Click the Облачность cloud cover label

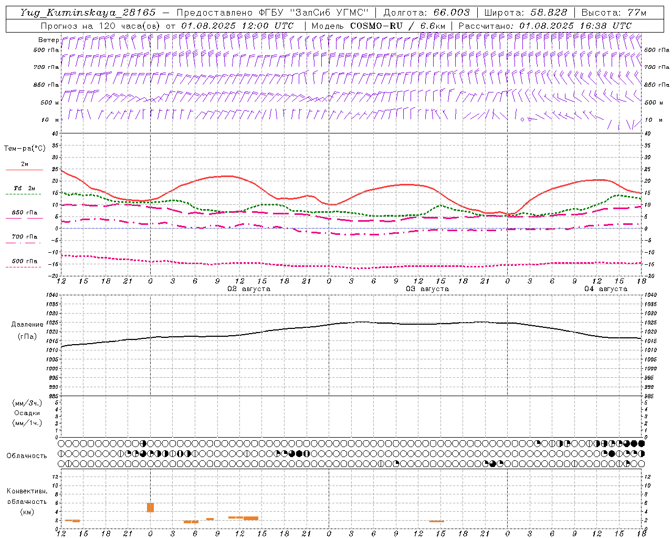point(27,456)
